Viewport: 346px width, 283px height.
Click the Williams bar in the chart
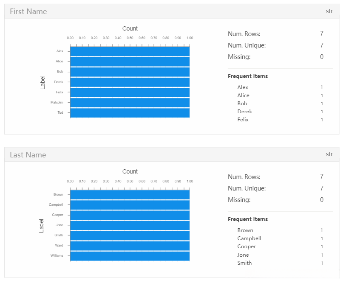click(130, 256)
